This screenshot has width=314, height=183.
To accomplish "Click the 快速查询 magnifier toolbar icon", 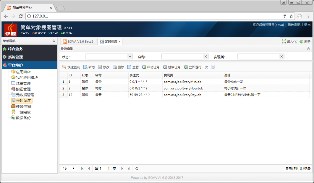I will tap(64, 67).
